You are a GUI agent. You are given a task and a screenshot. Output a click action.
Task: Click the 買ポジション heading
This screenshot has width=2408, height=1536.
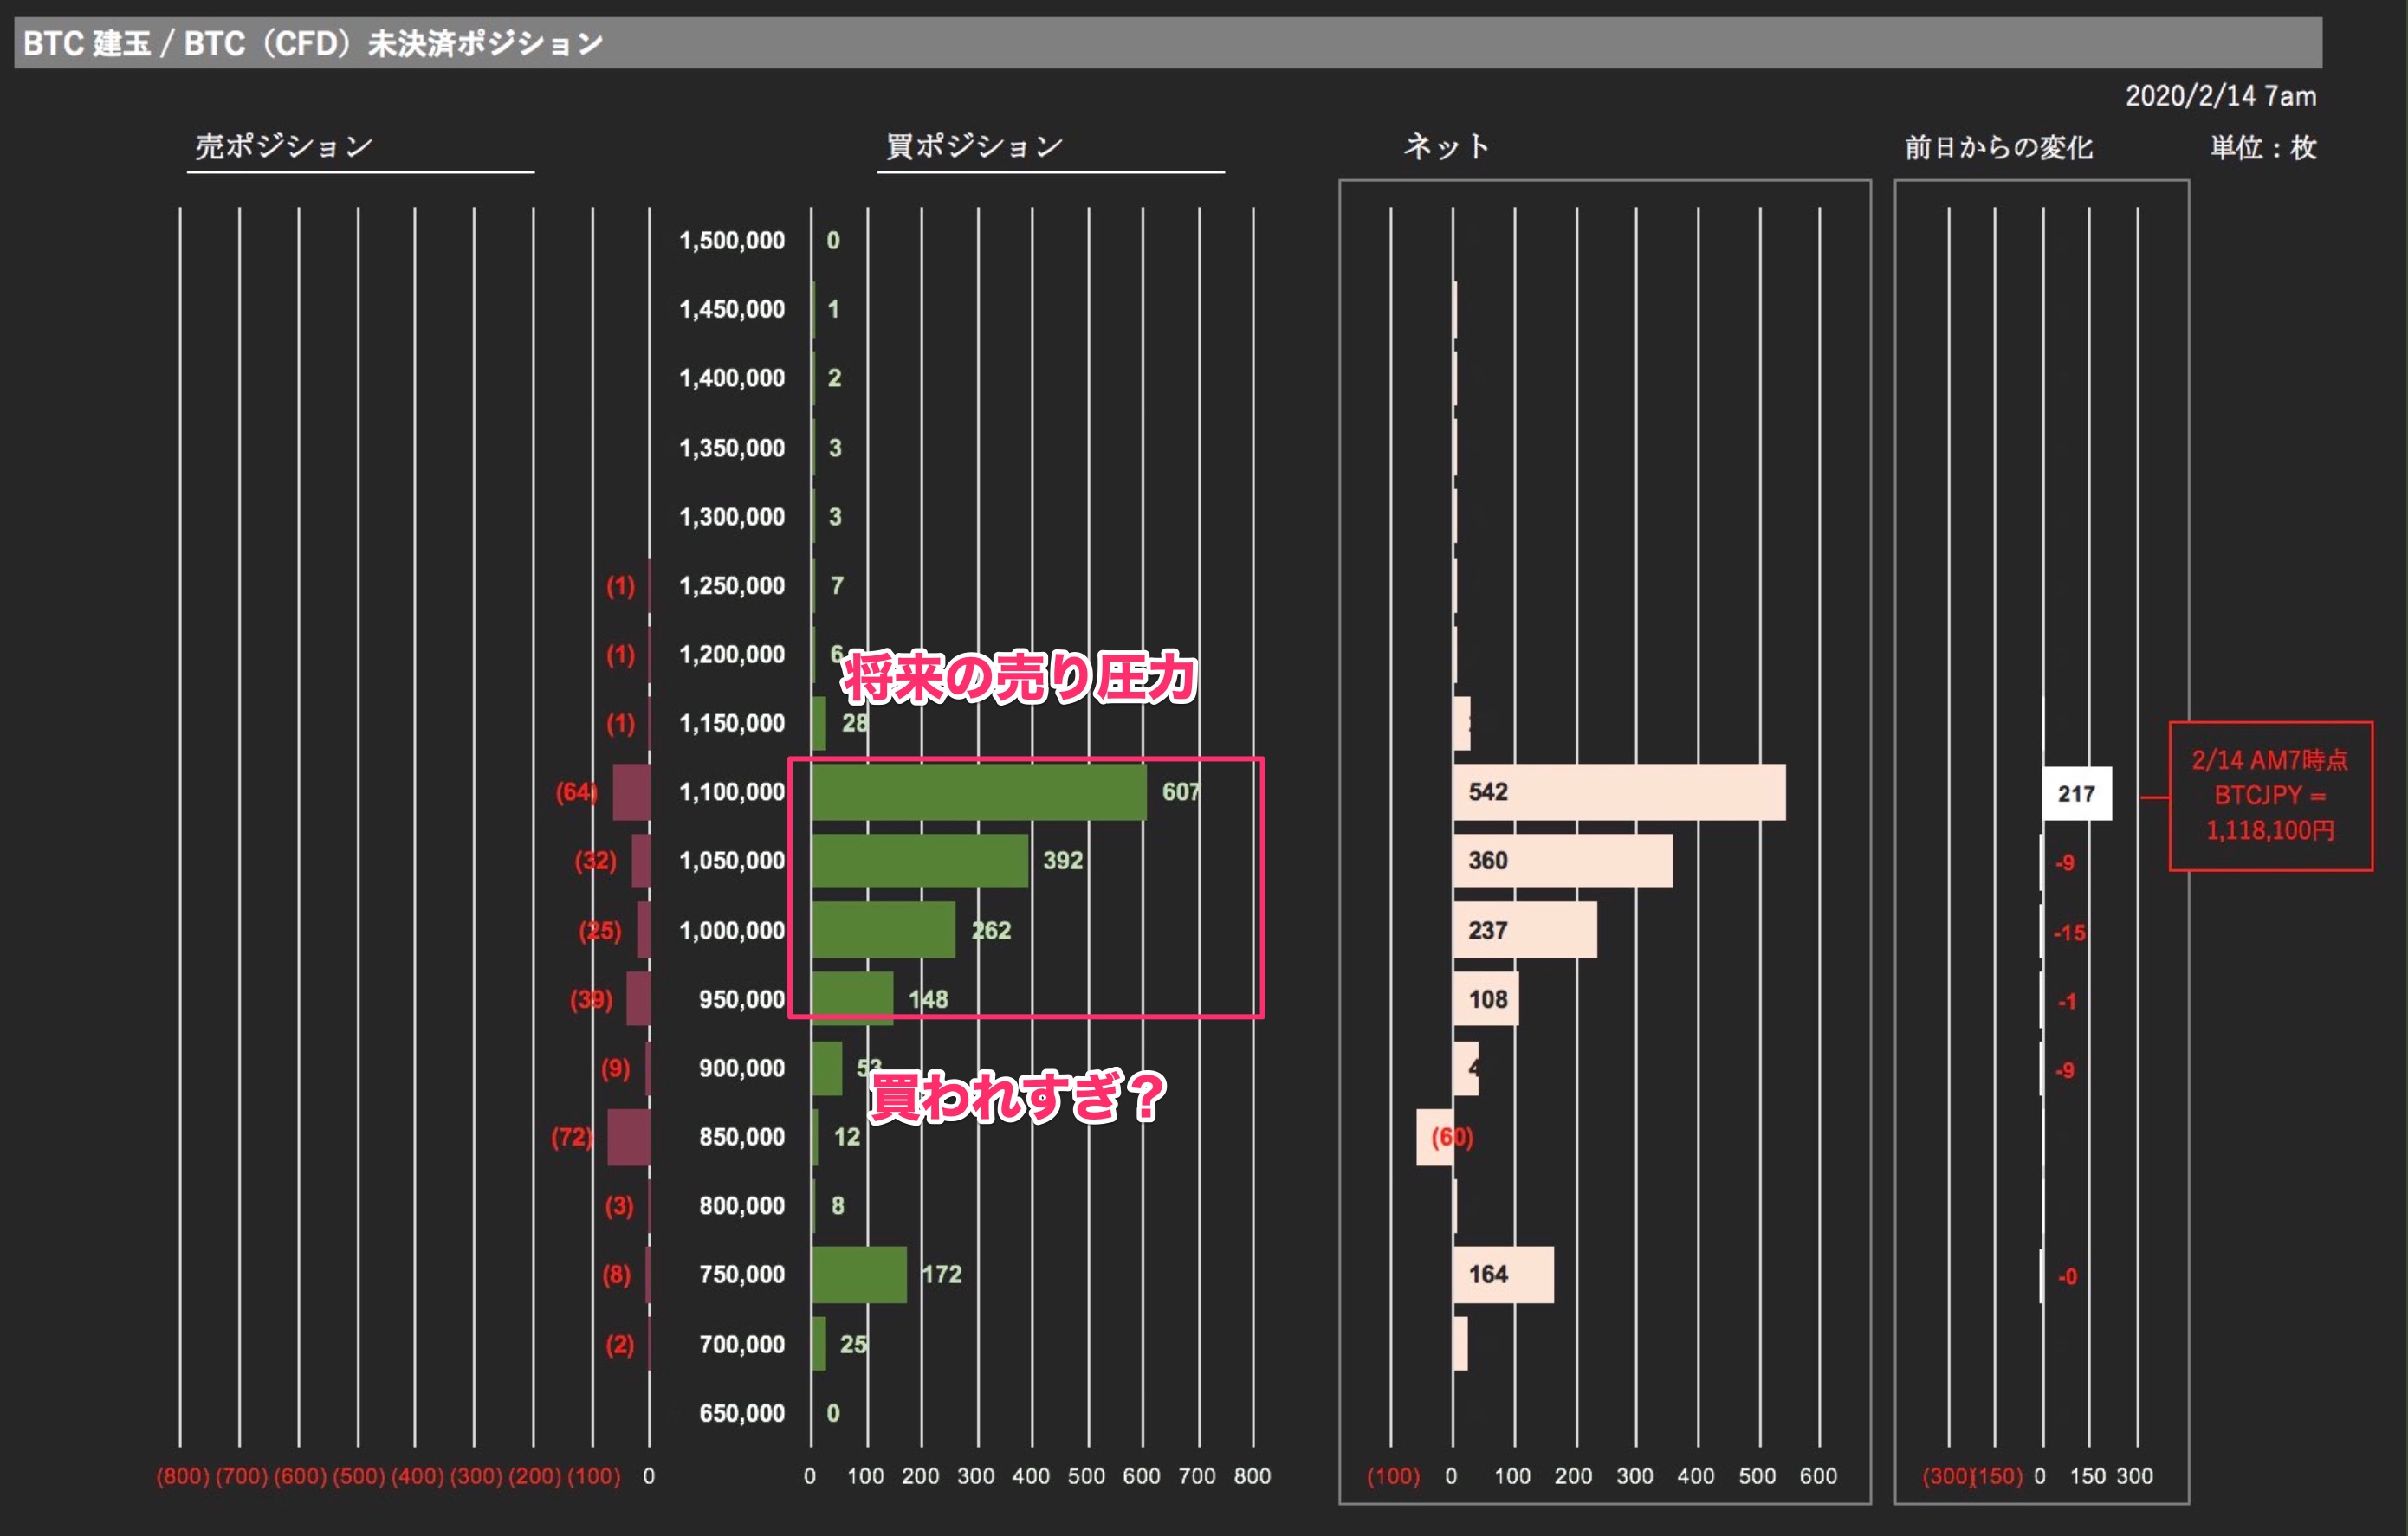coord(974,146)
